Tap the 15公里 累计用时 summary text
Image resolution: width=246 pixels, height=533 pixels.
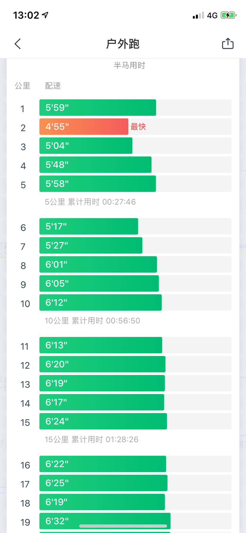click(x=92, y=439)
